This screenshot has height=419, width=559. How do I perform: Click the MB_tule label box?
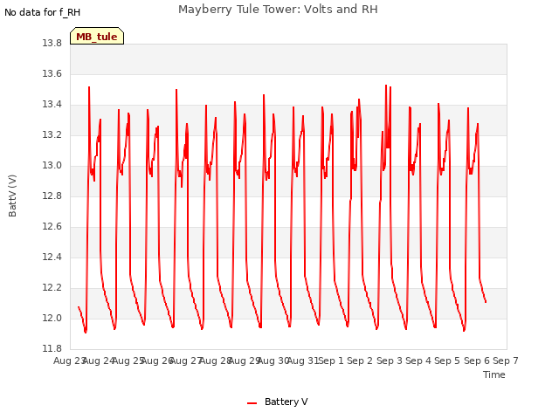click(x=97, y=36)
